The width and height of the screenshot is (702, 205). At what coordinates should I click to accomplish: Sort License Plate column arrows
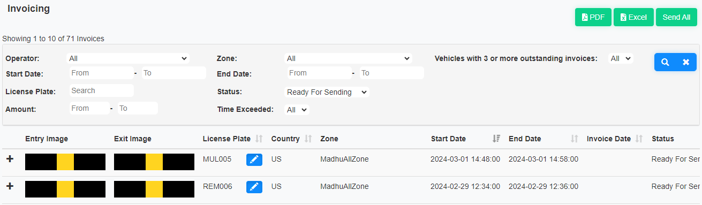tap(259, 139)
